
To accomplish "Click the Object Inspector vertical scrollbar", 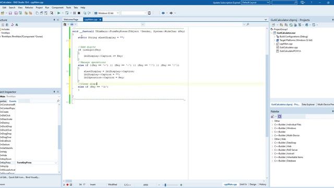I will tap(59, 137).
